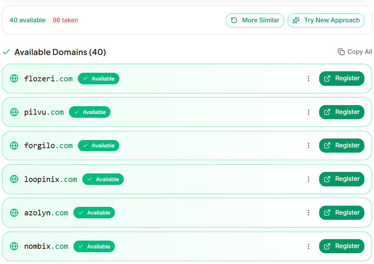This screenshot has width=374, height=264.
Task: Select the azolyn.com domain name text
Action: tap(46, 213)
